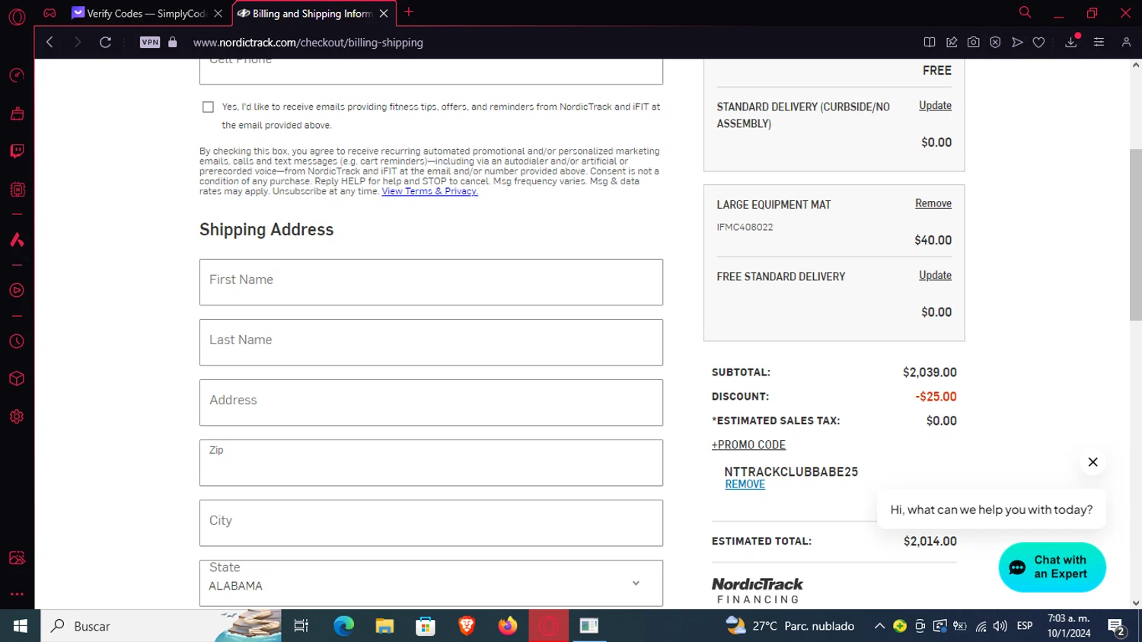The height and width of the screenshot is (642, 1142).
Task: Remove promo code NTTRACKCLUBBABE25
Action: (x=745, y=484)
